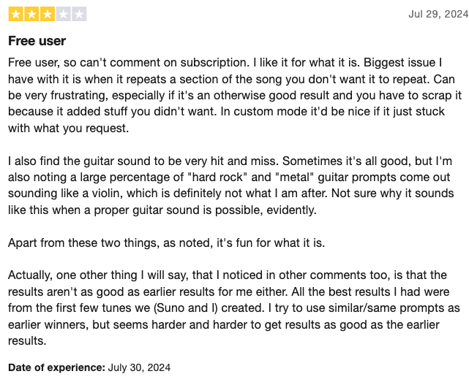The height and width of the screenshot is (382, 469).
Task: Click the 'Apart from these two things' sentence
Action: (166, 242)
